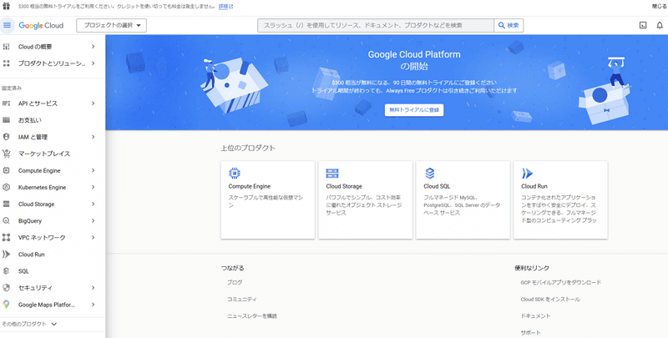
Task: Open the Cloud SDK install link
Action: pyautogui.click(x=550, y=300)
